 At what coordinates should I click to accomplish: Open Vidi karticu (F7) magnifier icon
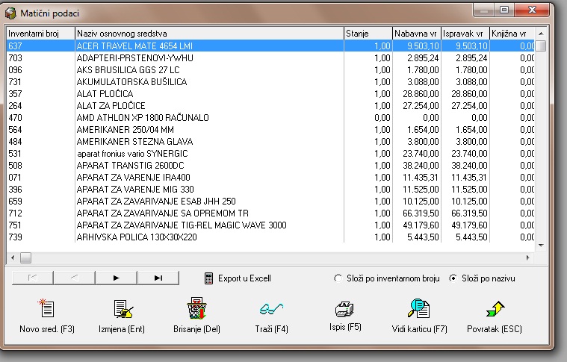click(419, 308)
